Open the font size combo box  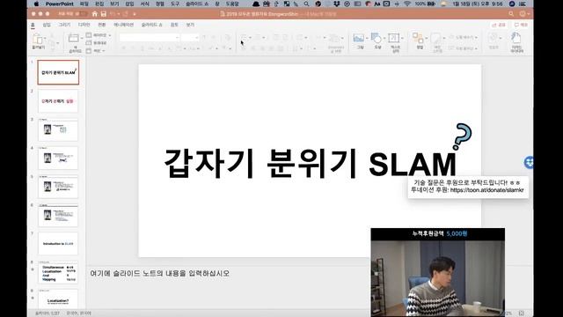tap(190, 37)
